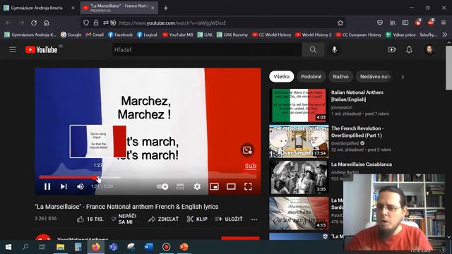Enable theater mode view
Viewport: 452px width, 254px height.
pyautogui.click(x=231, y=186)
